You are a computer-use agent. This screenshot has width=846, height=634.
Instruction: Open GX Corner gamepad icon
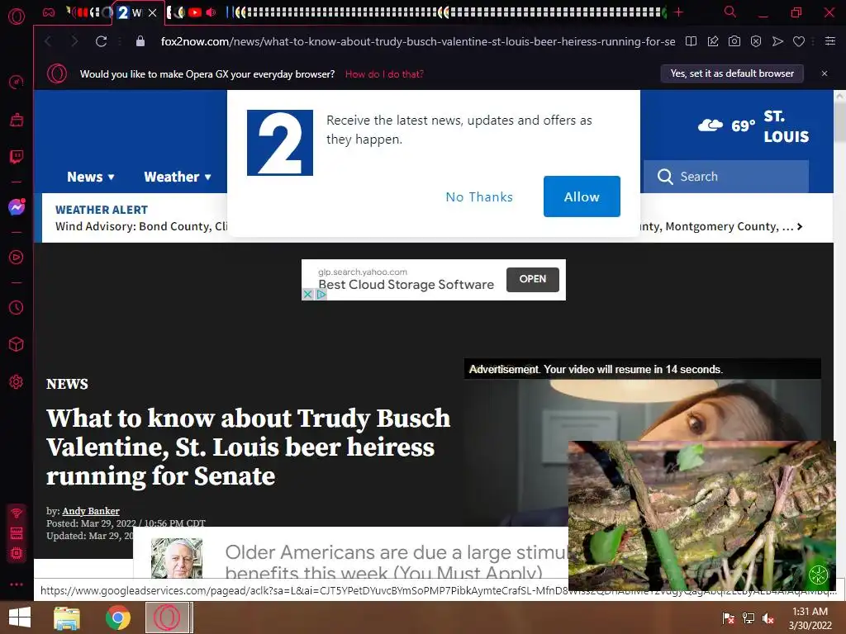click(x=49, y=12)
